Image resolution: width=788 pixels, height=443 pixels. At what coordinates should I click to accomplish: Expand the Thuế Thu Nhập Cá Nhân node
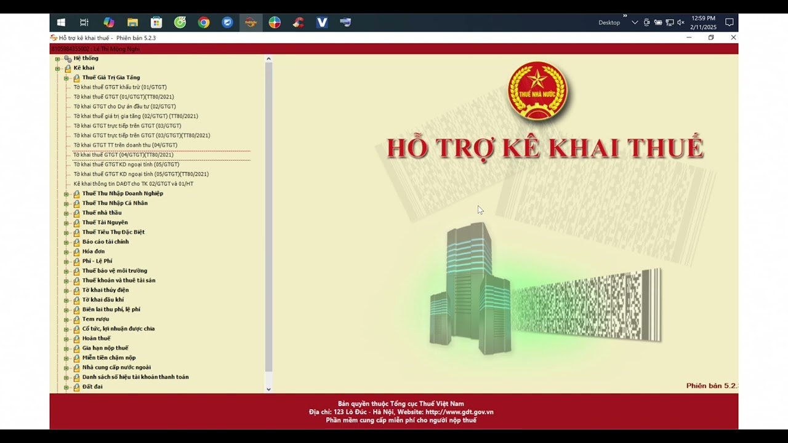66,204
